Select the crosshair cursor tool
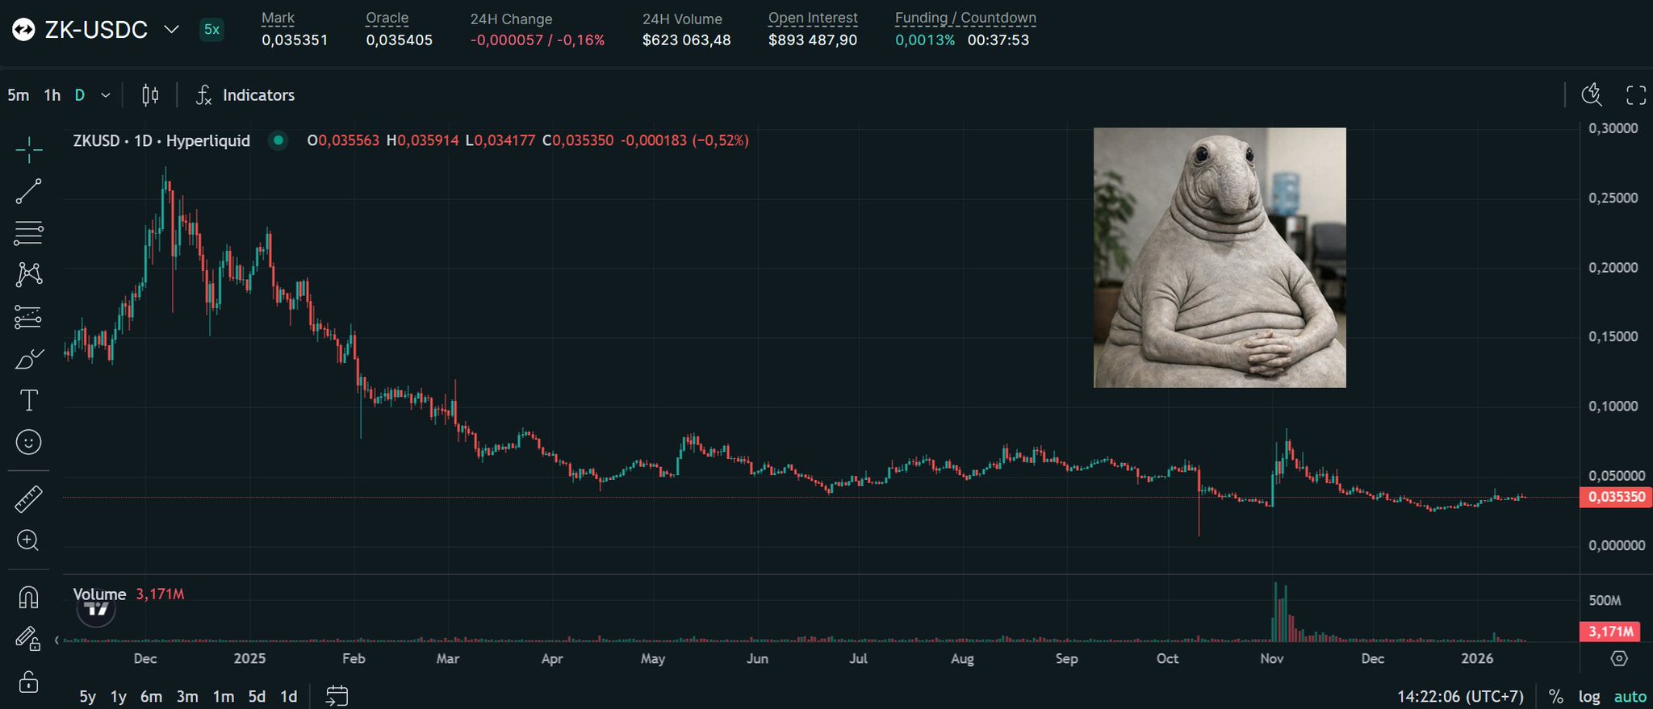 click(x=29, y=149)
